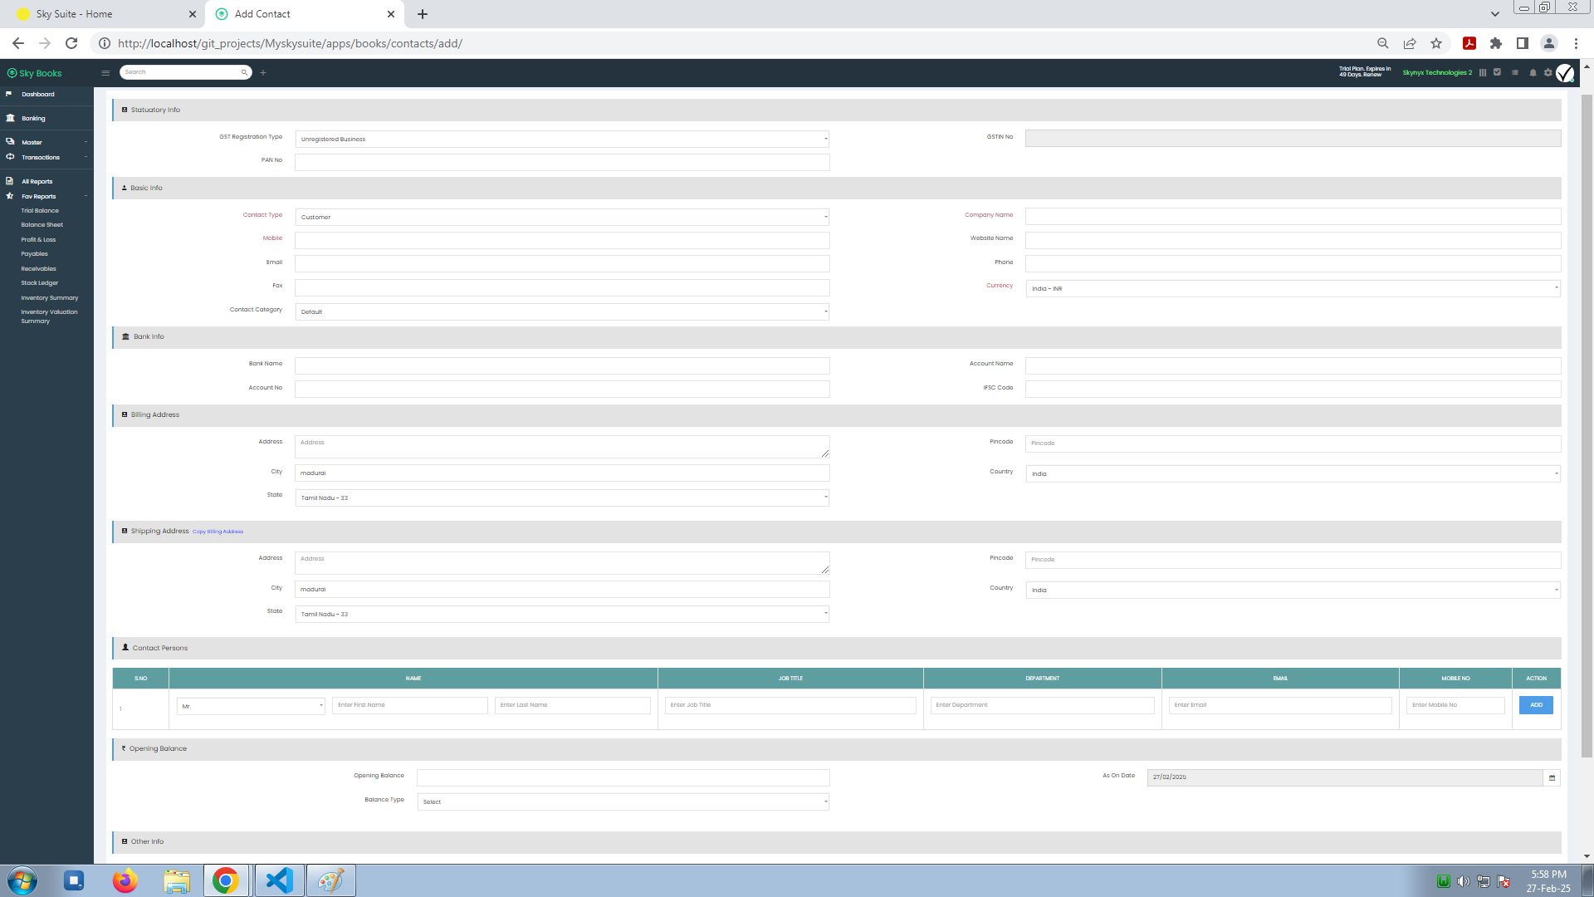This screenshot has height=897, width=1594.
Task: Open All Reports in the sidebar
Action: click(37, 181)
